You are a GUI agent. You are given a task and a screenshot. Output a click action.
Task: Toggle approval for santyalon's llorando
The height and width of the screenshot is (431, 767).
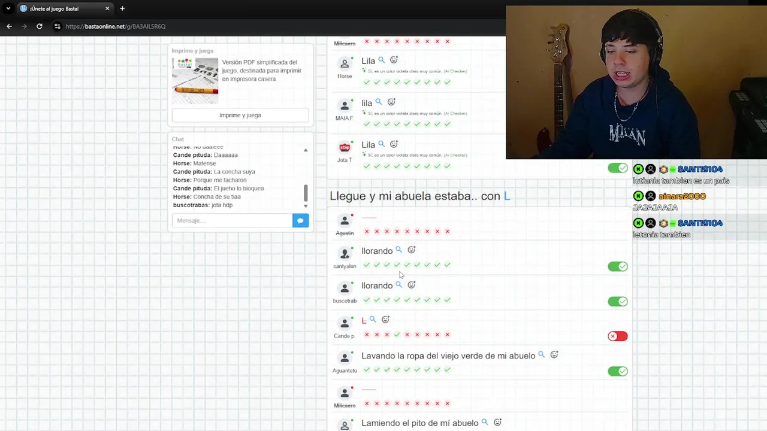click(617, 266)
